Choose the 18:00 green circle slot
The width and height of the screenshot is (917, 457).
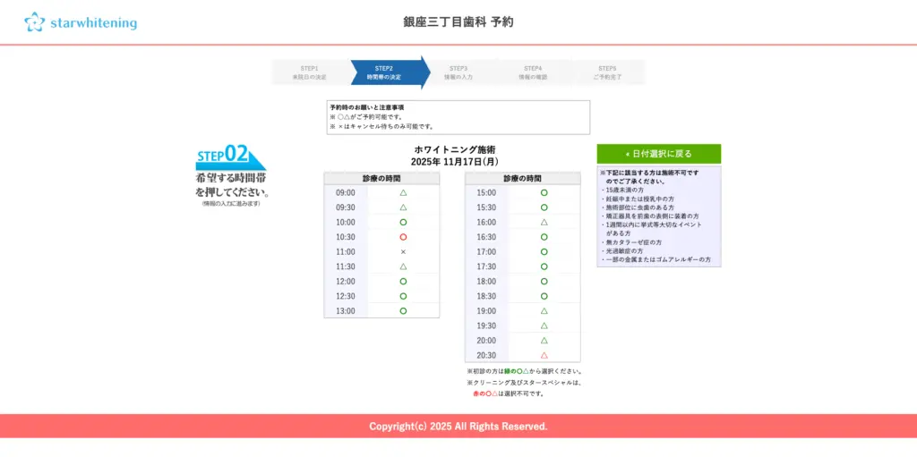coord(544,281)
